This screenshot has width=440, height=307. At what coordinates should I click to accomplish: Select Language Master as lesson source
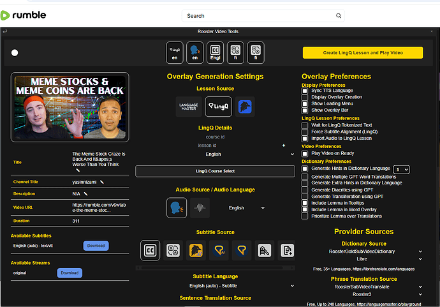(189, 107)
